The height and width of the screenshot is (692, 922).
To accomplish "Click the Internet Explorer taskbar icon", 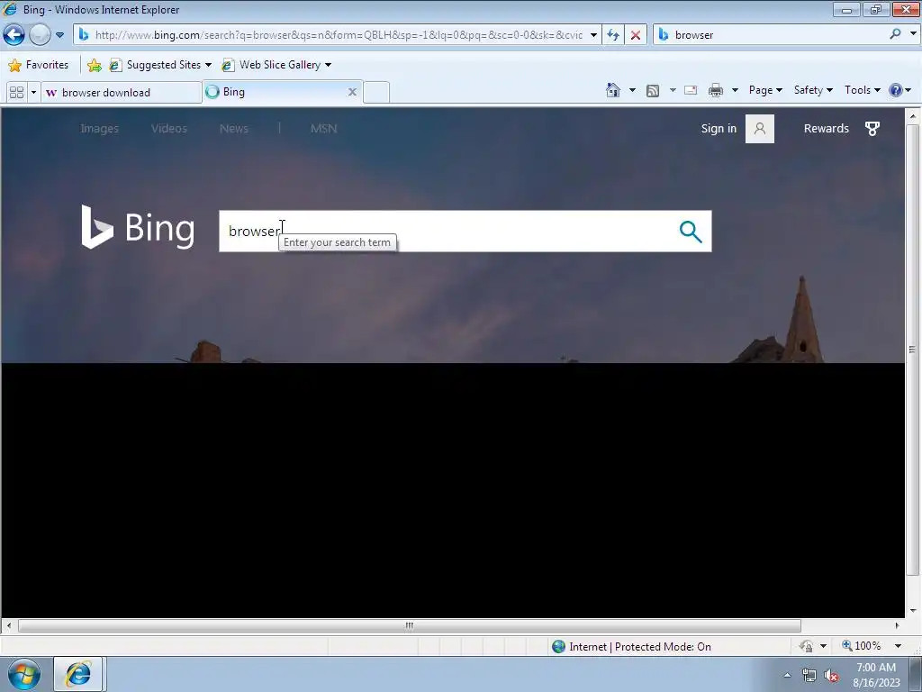I will (79, 674).
